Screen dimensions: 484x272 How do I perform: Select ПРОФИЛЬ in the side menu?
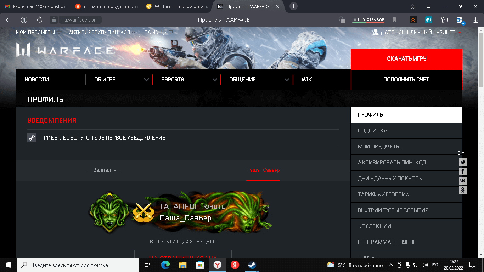(406, 115)
